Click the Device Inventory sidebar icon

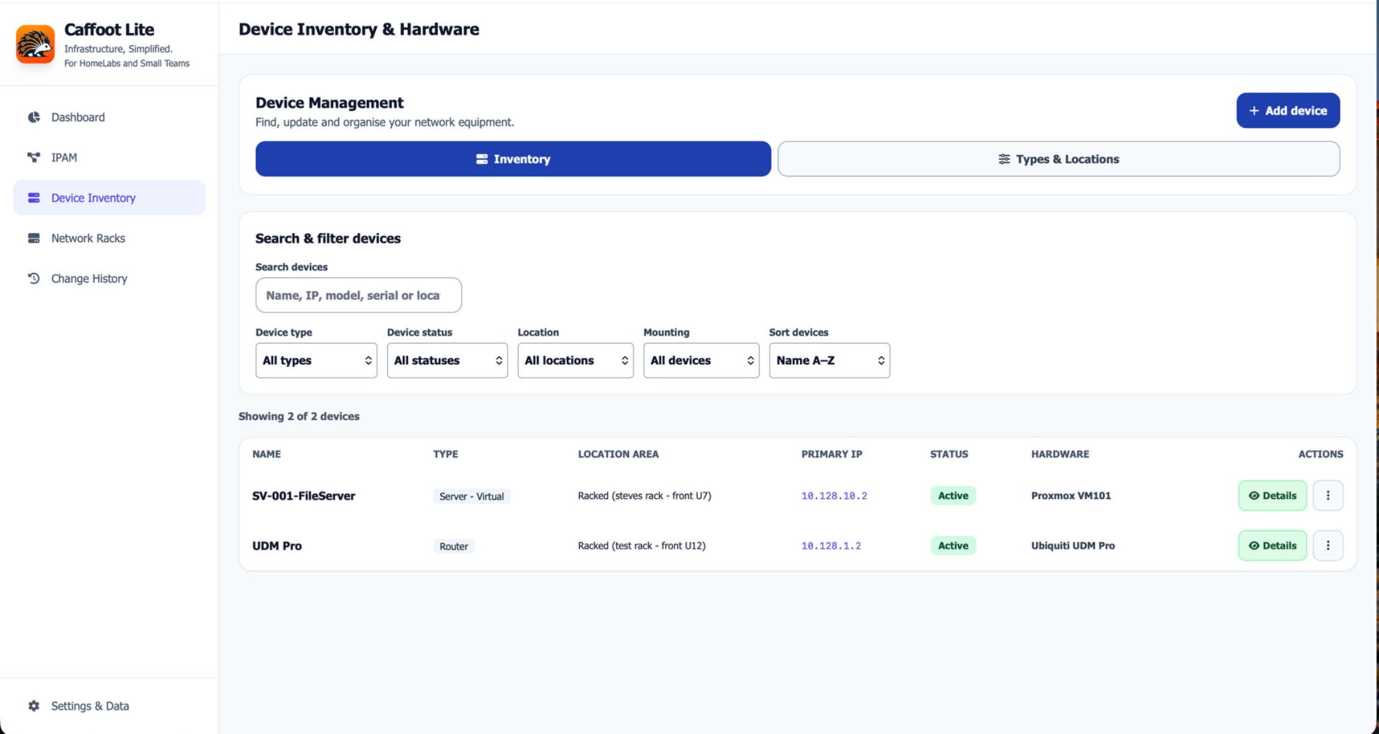34,198
